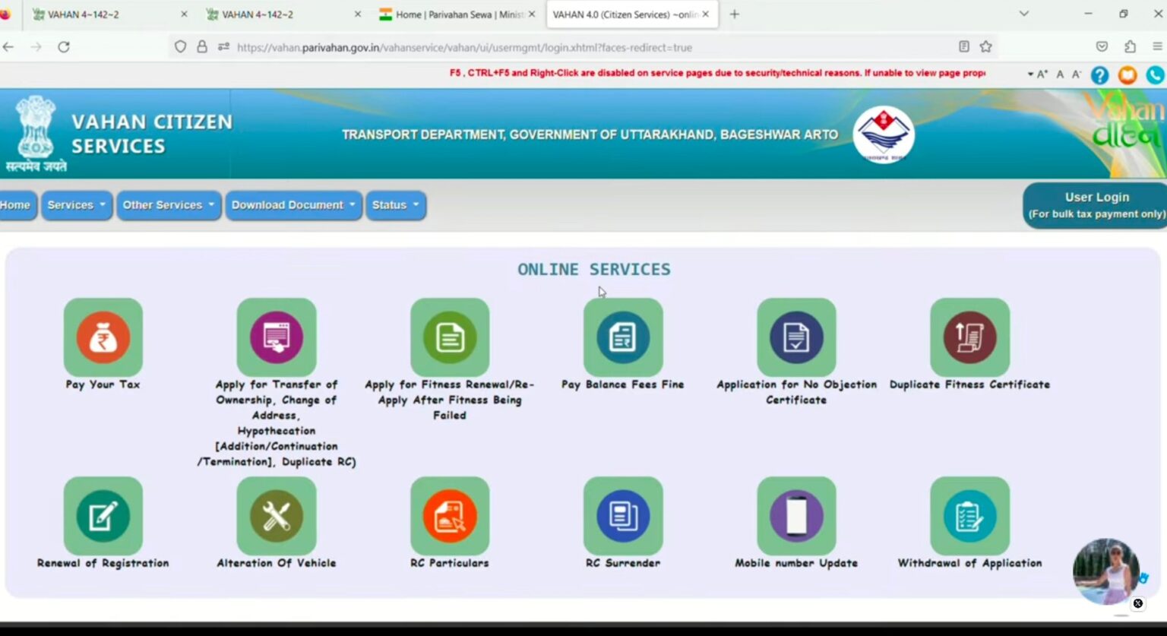Screen dimensions: 1167x636
Task: Increase font size with A+ button
Action: [1042, 74]
